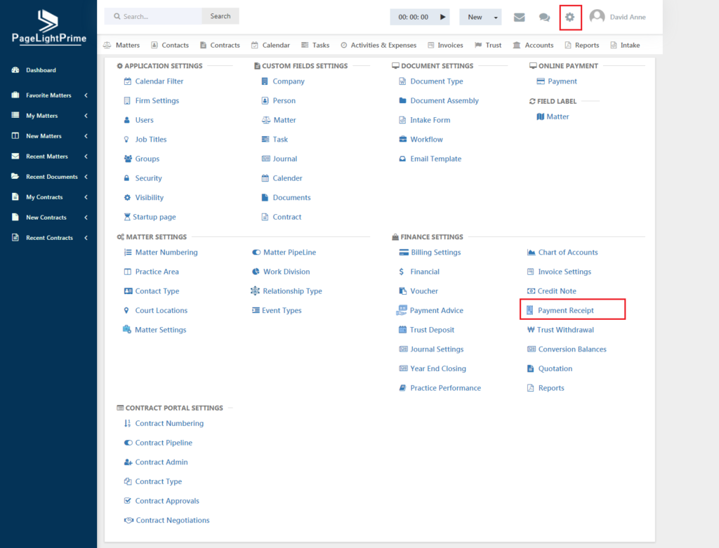The width and height of the screenshot is (719, 548).
Task: Open the mail envelope icon
Action: (x=519, y=18)
